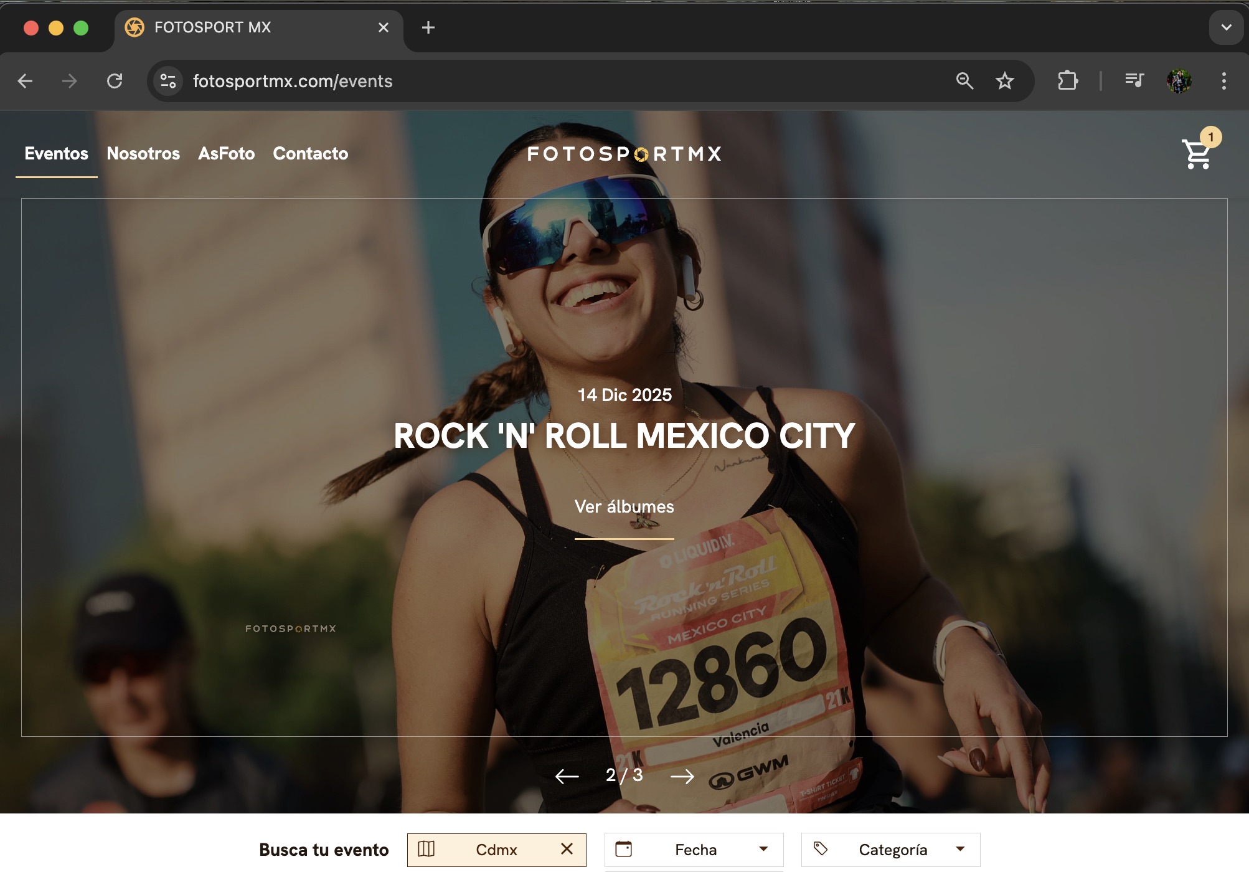Image resolution: width=1249 pixels, height=872 pixels.
Task: Expand the Categoría dropdown
Action: [960, 849]
